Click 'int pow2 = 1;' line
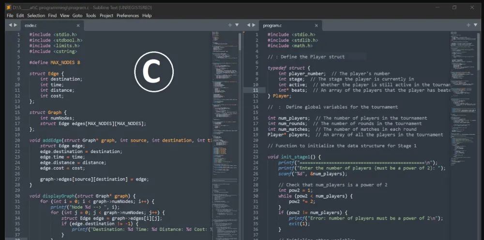The height and width of the screenshot is (240, 484). tap(294, 190)
